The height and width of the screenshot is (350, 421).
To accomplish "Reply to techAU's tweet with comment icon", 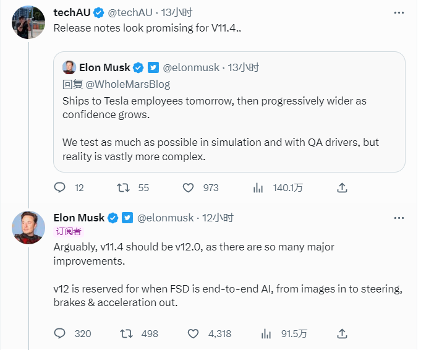I will pyautogui.click(x=59, y=187).
